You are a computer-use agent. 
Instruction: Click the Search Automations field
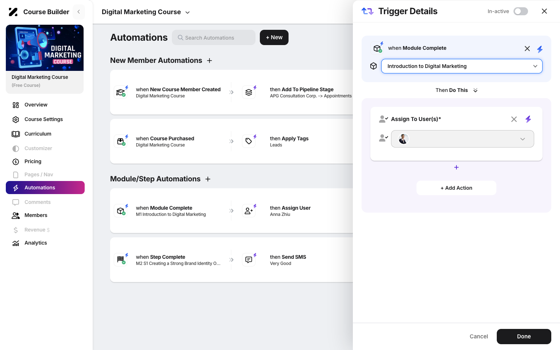click(214, 37)
